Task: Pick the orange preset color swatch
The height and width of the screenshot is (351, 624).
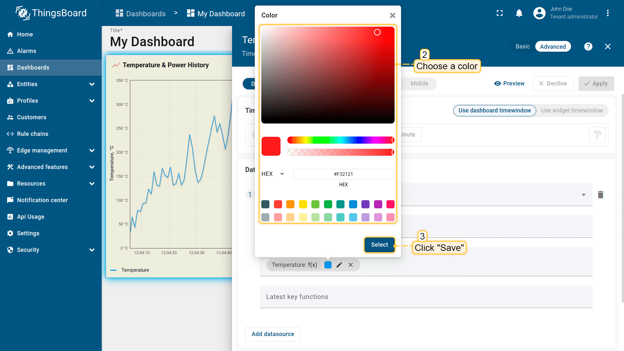Action: click(x=290, y=204)
